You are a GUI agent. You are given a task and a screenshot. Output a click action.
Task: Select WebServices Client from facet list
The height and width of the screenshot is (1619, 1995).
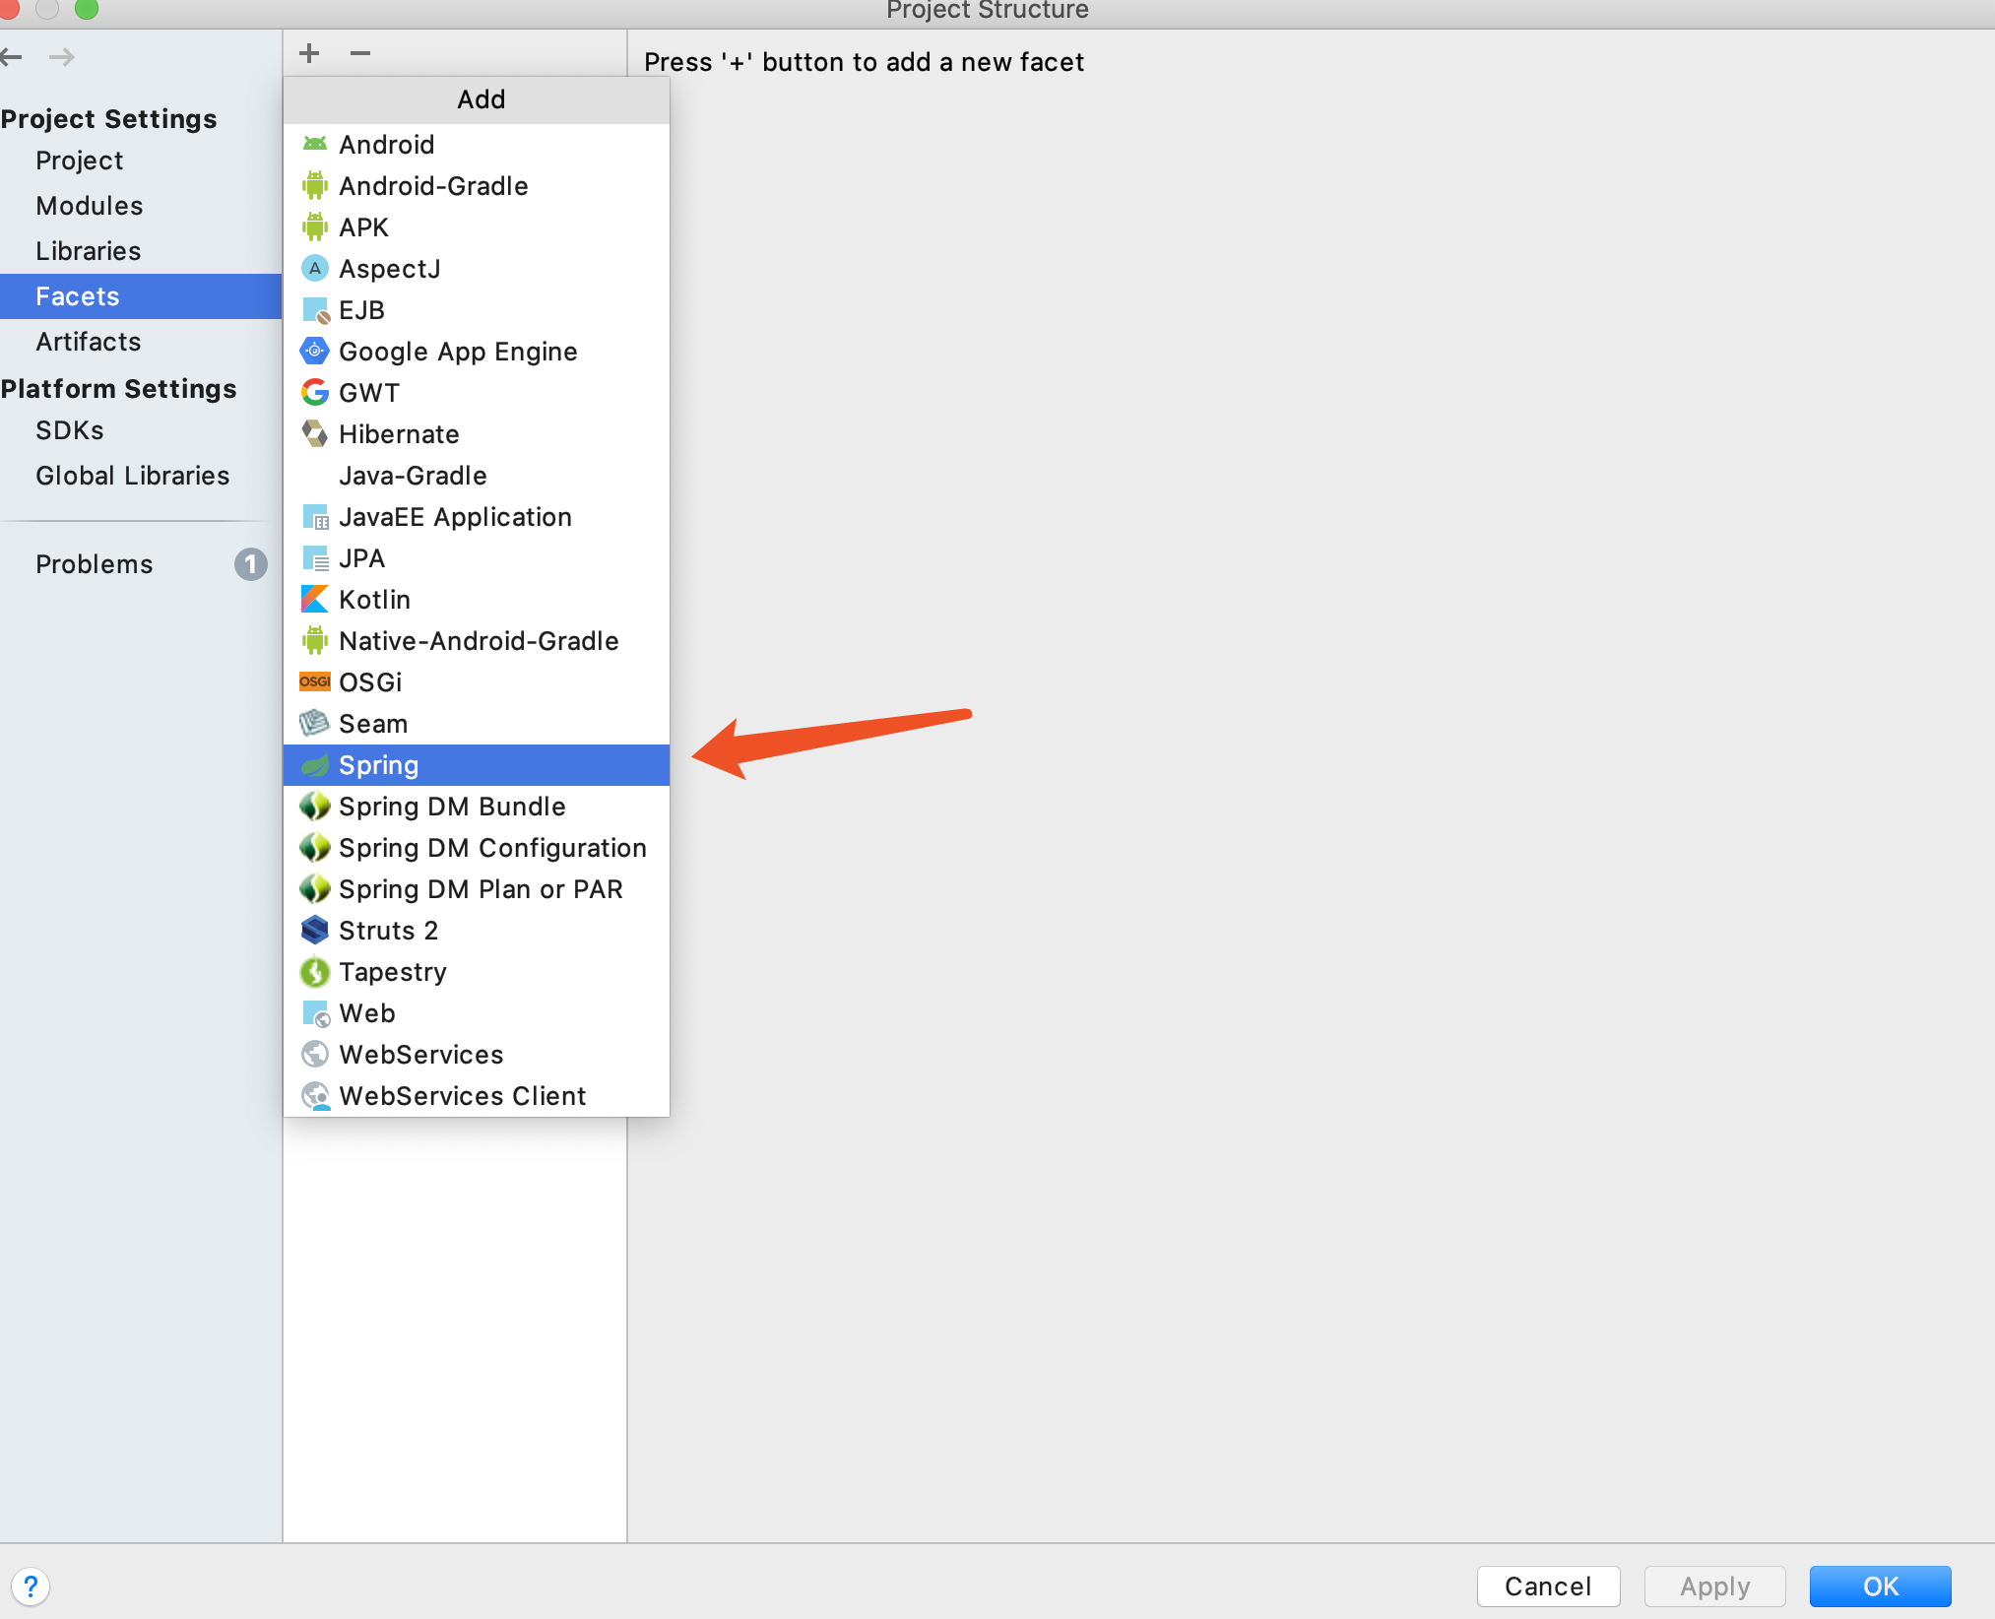pos(461,1094)
